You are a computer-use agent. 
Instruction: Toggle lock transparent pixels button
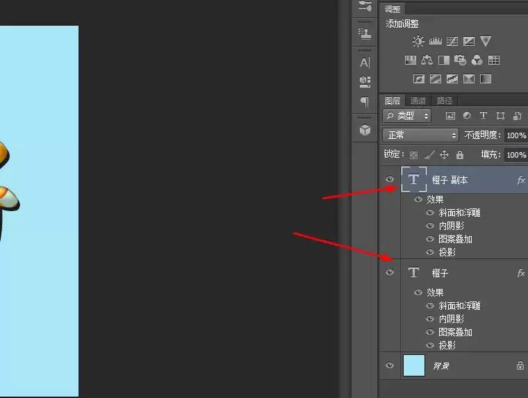413,155
